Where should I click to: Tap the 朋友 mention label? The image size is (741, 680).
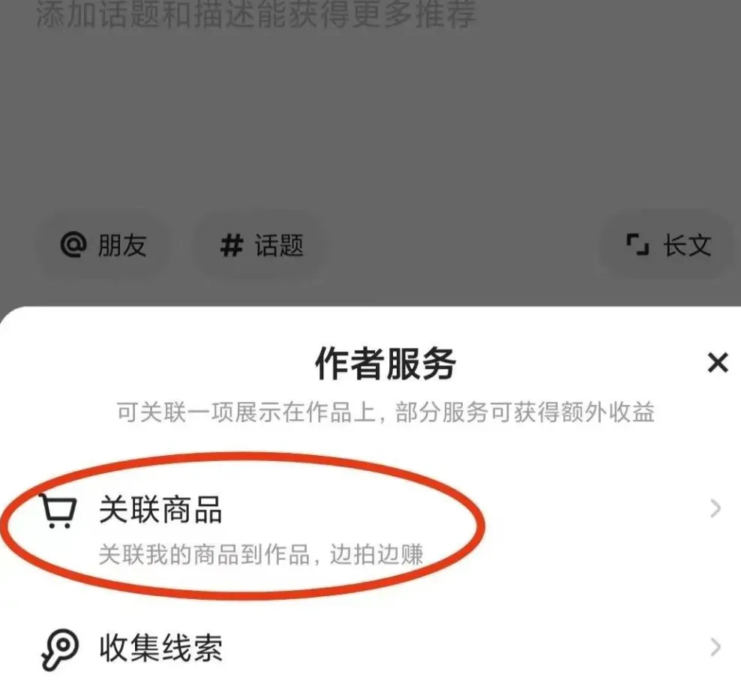pos(122,246)
